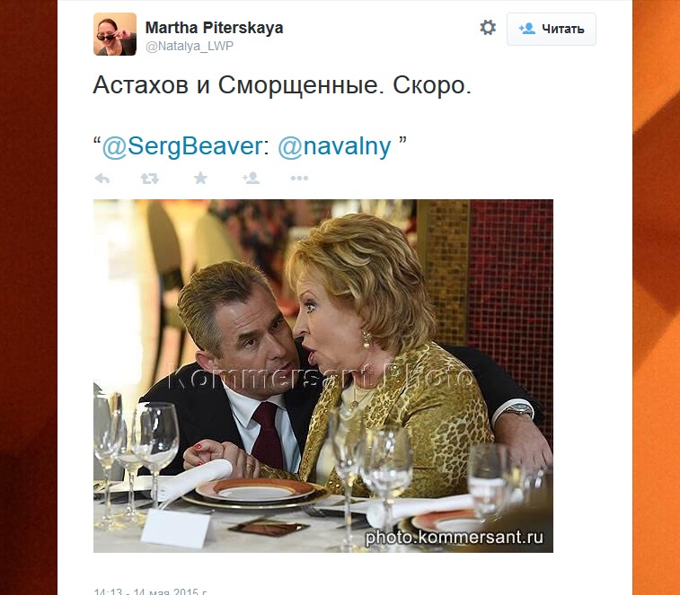Click the photo.kommersant.ru caption on the photo

[x=454, y=538]
